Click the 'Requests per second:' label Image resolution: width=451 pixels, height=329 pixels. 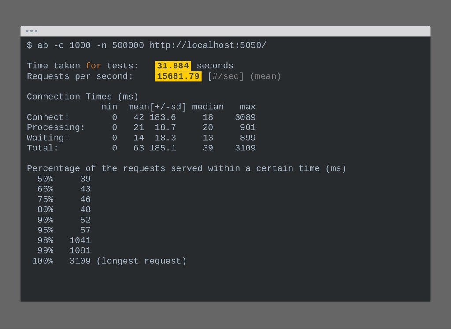tap(80, 76)
